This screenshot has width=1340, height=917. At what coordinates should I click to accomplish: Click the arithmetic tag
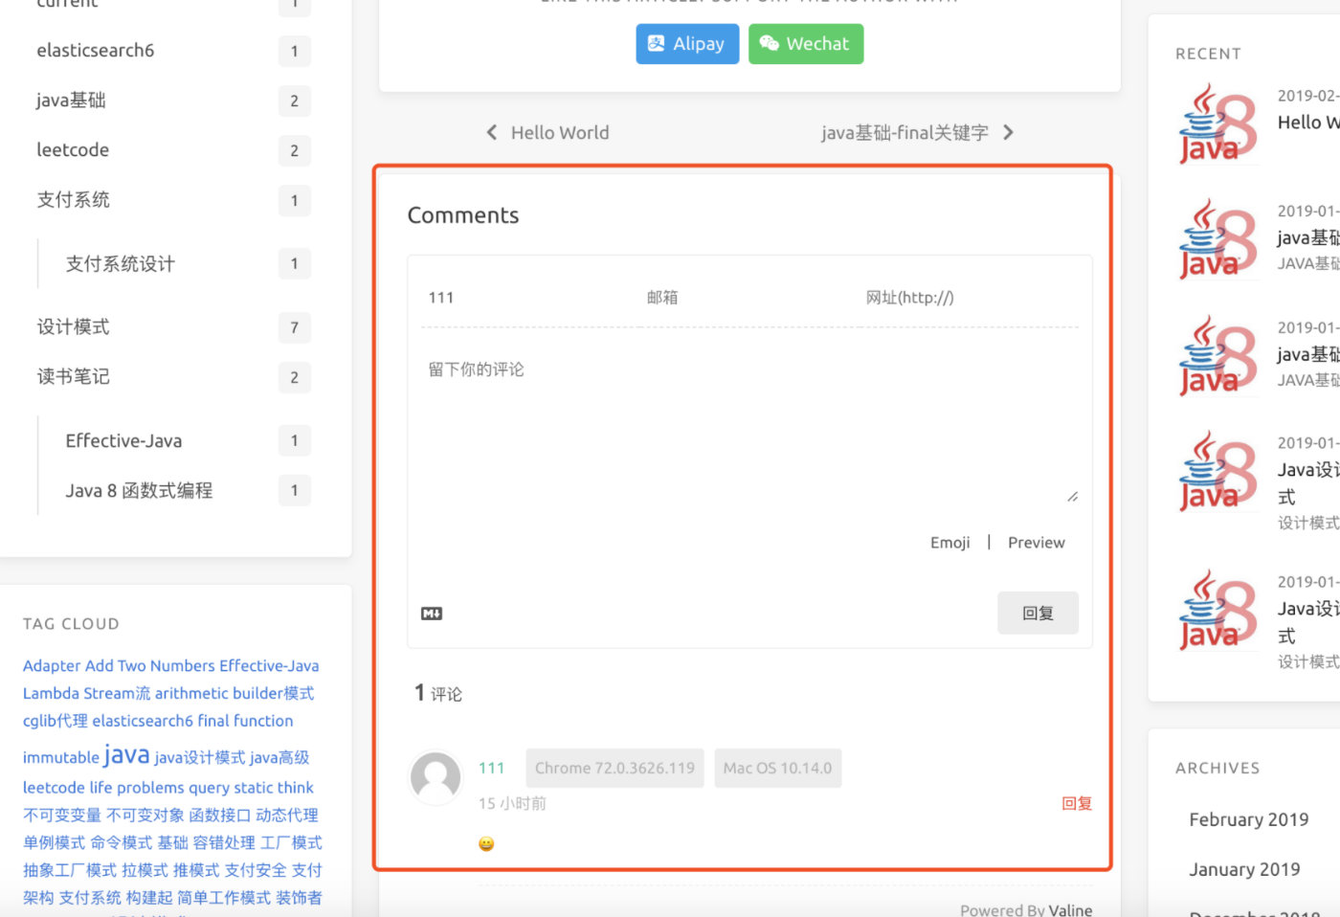pos(191,693)
